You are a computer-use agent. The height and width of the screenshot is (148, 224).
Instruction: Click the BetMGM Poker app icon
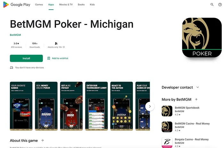click(202, 37)
